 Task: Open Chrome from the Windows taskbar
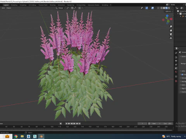click(16, 136)
